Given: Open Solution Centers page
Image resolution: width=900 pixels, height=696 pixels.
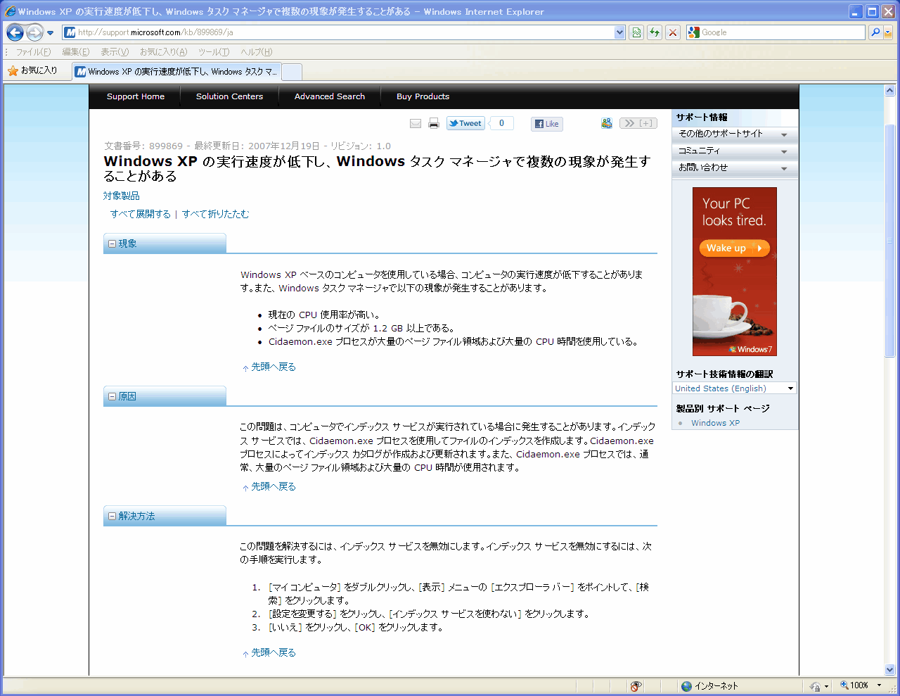Looking at the screenshot, I should pos(229,96).
